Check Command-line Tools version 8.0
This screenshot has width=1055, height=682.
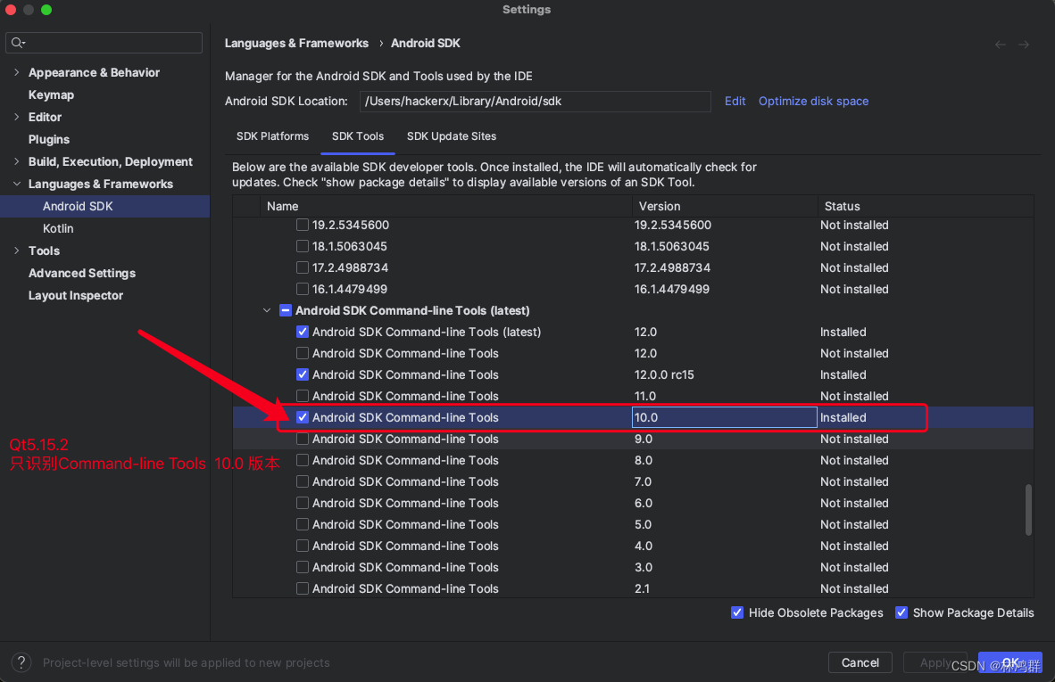(303, 460)
